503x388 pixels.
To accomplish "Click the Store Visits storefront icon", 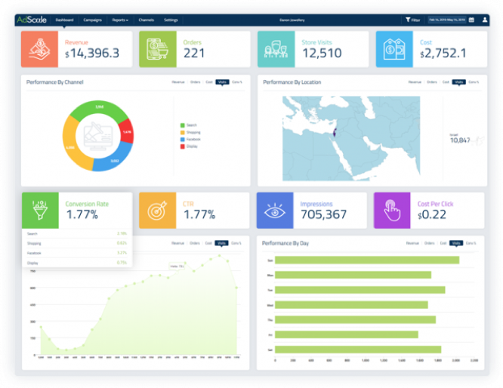I will pyautogui.click(x=276, y=49).
